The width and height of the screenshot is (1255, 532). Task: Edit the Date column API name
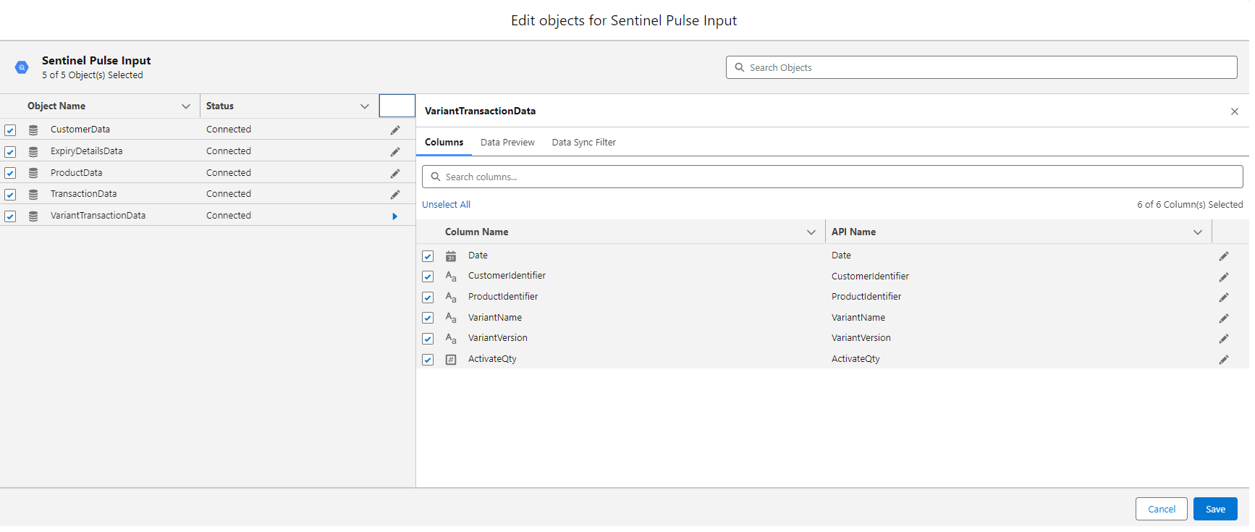point(1223,256)
